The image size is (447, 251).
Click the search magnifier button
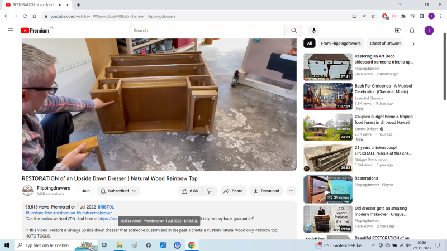(293, 30)
